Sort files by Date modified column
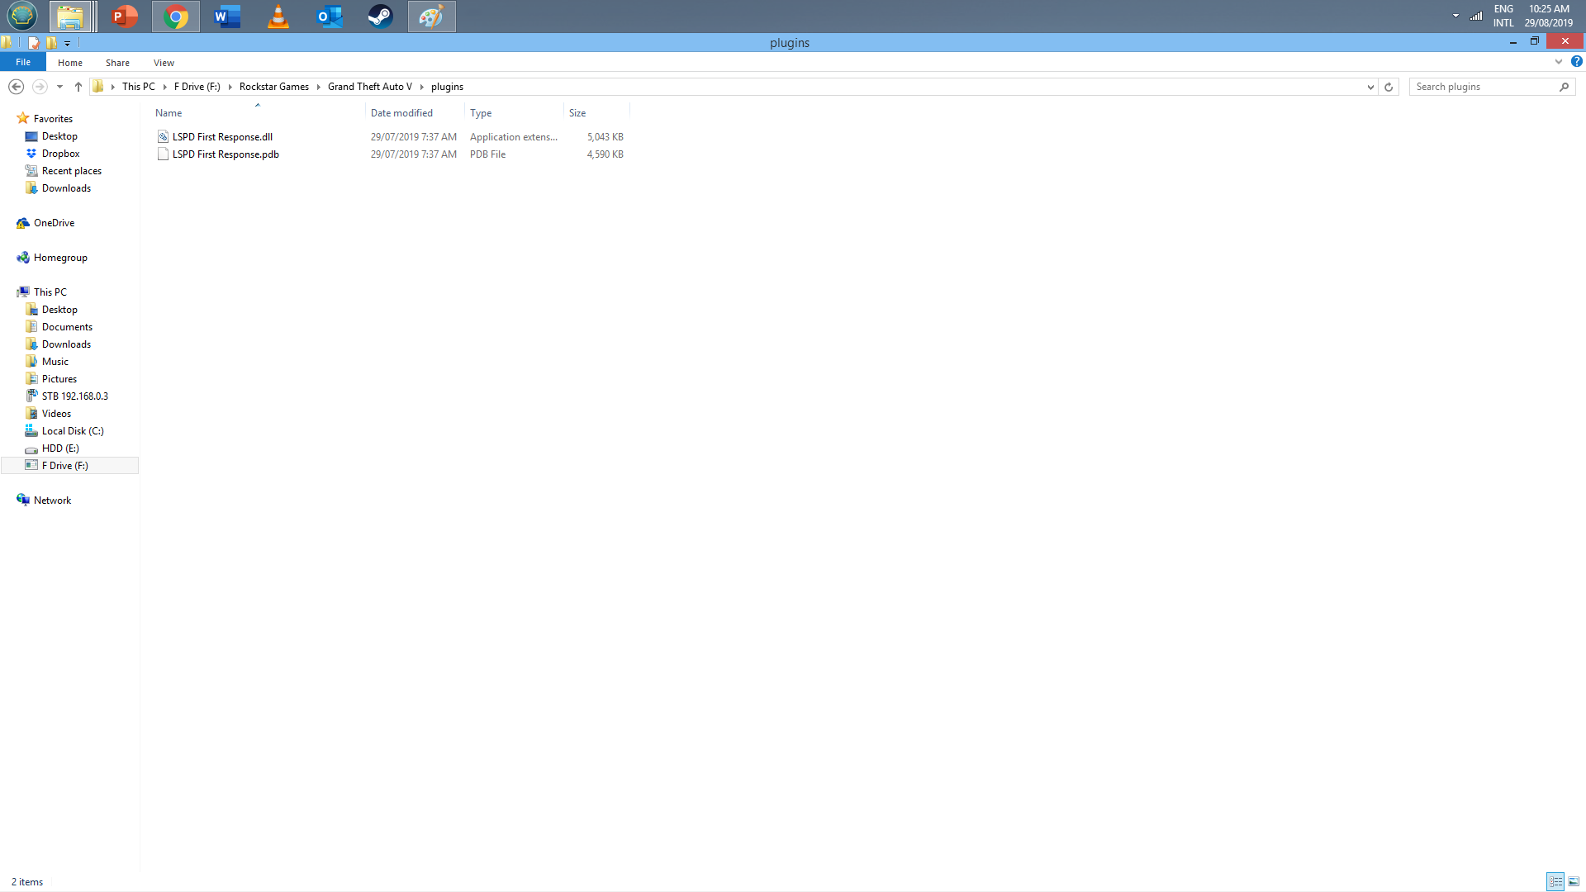The image size is (1586, 892). [401, 113]
